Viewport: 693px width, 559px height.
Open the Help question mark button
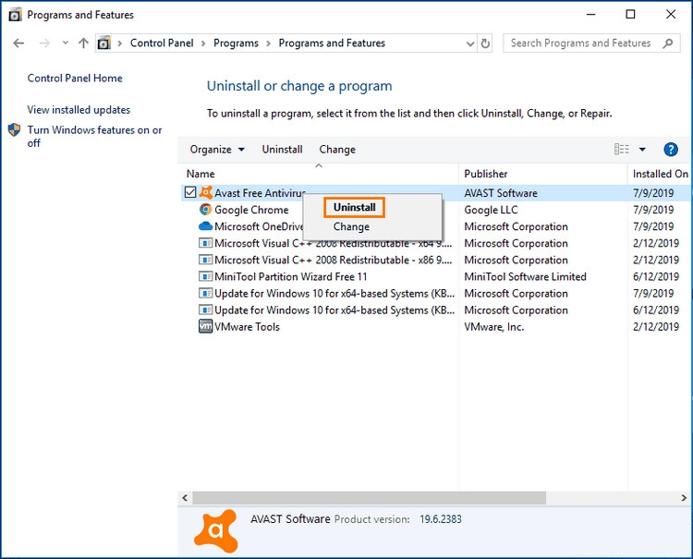[x=671, y=150]
